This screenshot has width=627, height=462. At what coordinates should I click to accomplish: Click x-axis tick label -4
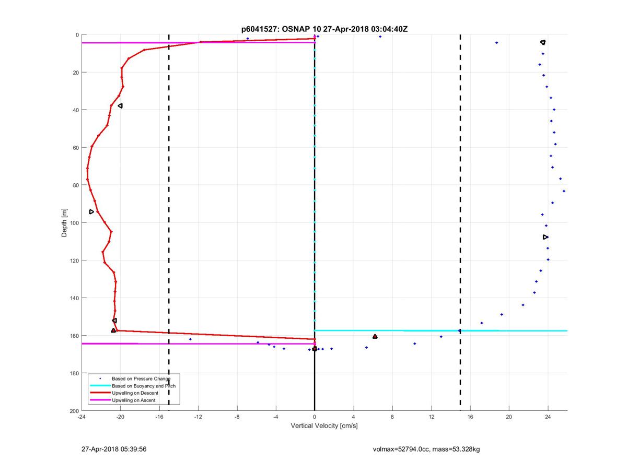pyautogui.click(x=276, y=417)
